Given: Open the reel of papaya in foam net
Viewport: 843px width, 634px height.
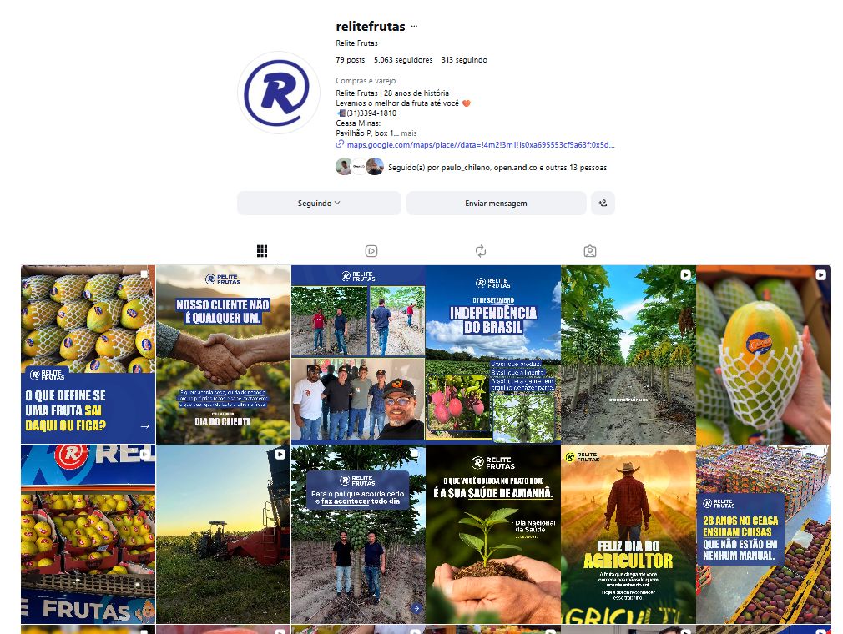Looking at the screenshot, I should pos(764,355).
